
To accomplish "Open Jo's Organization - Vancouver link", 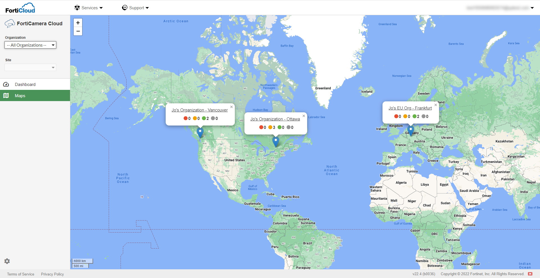I will coord(200,110).
